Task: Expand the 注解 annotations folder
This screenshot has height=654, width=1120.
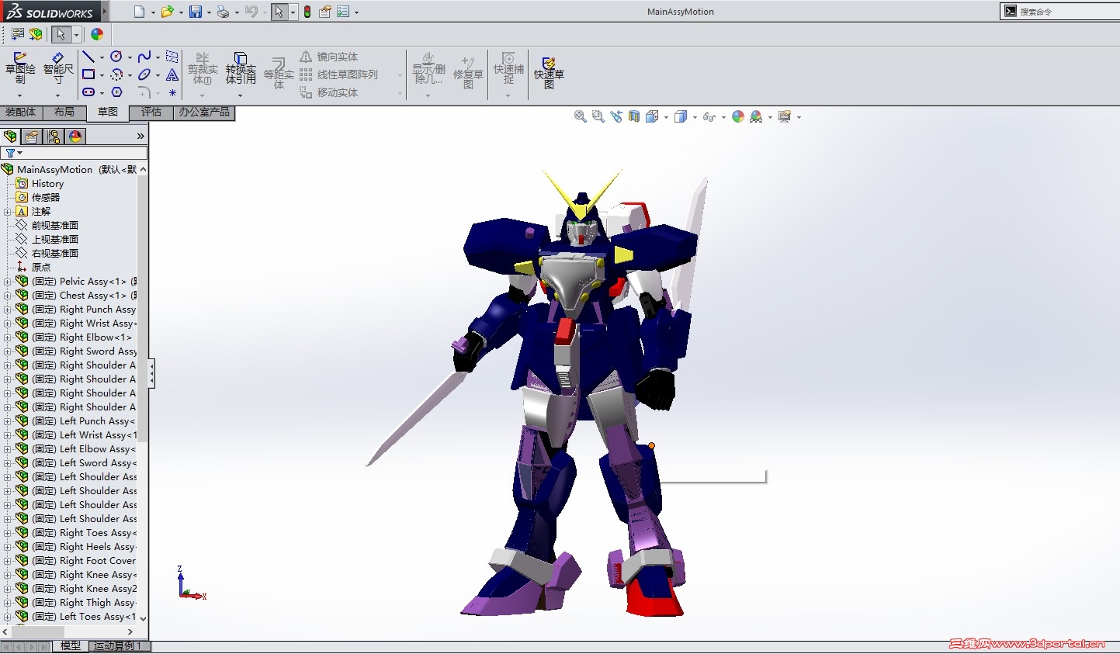Action: [8, 212]
